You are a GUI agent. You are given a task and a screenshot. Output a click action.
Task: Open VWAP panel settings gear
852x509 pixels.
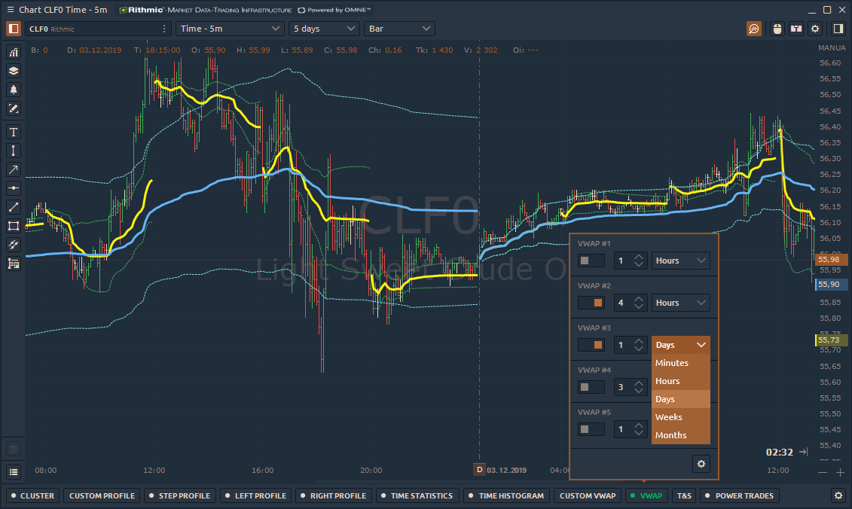click(701, 464)
